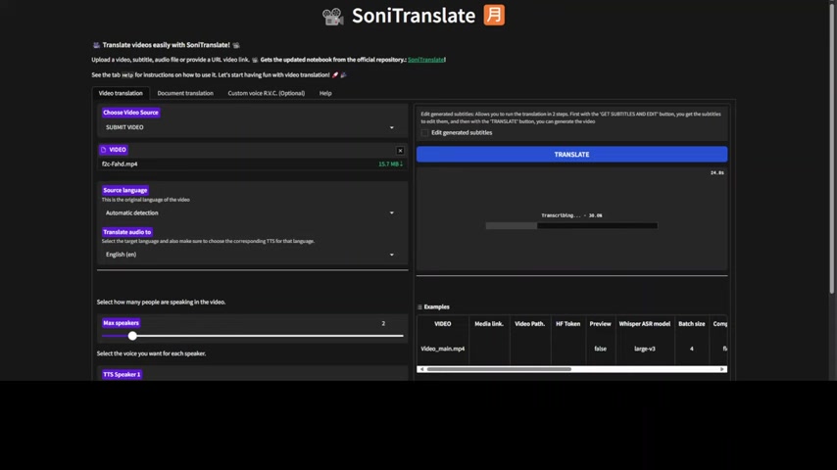The image size is (837, 470).
Task: Click the HF Token column header
Action: (568, 324)
